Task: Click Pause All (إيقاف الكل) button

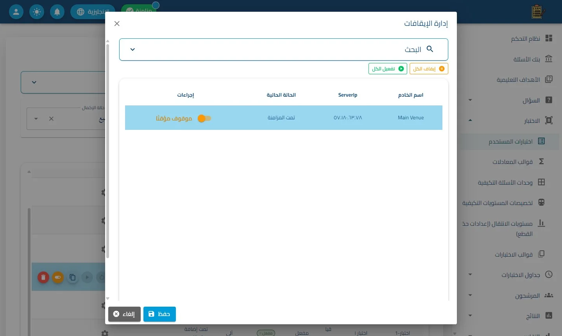Action: tap(429, 69)
